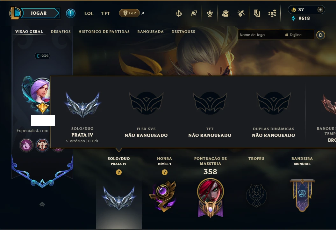Click the Solo/Duo question mark icon

coord(119,172)
